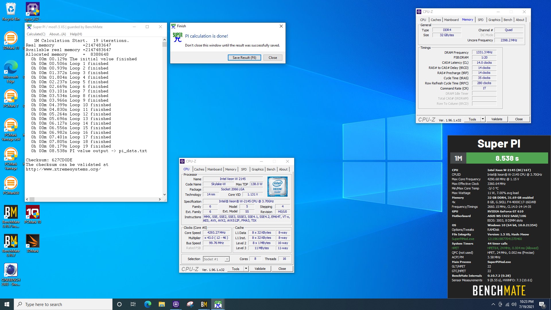Switch to CPU-Z taskbar icon
The height and width of the screenshot is (310, 551).
click(x=176, y=304)
